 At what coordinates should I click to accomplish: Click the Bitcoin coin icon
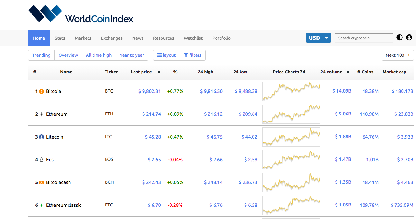(x=42, y=91)
